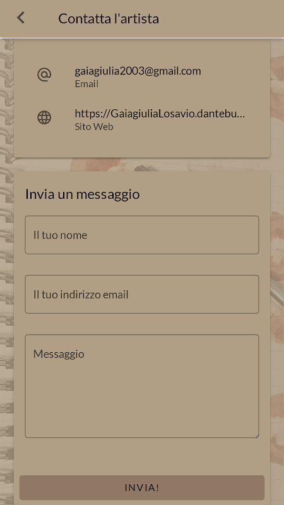Click empty header bar area right of title
This screenshot has height=505, width=284.
click(x=222, y=19)
